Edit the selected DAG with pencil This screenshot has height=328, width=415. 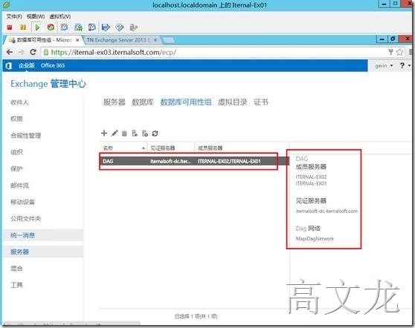tap(115, 133)
